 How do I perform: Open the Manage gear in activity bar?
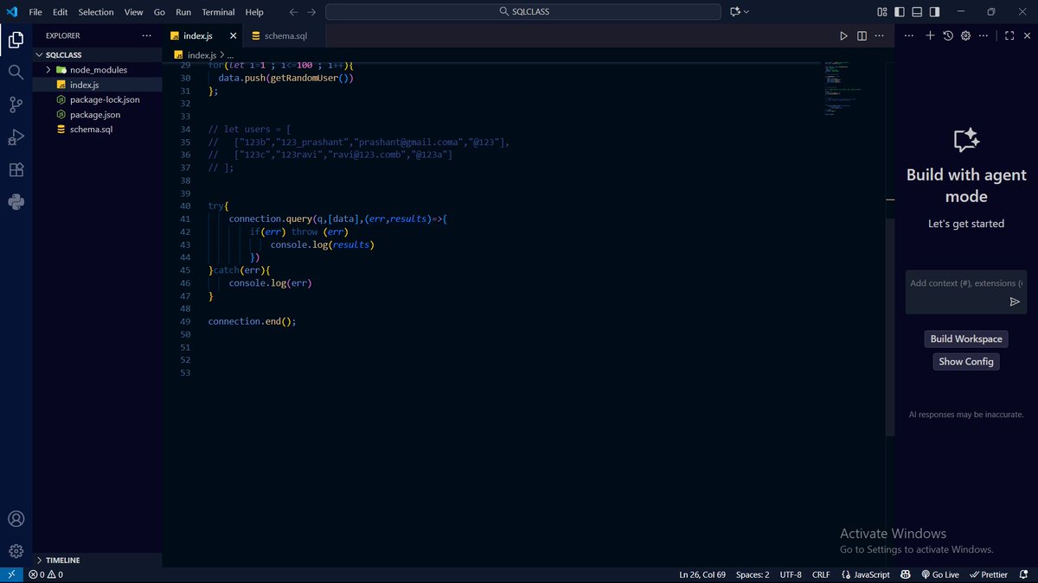(x=16, y=551)
